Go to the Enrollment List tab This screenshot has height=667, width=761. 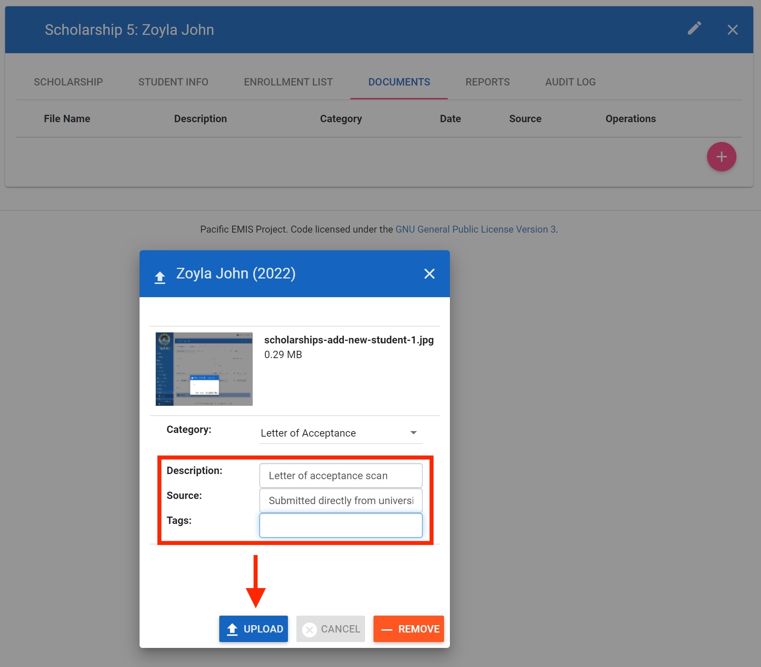coord(288,82)
